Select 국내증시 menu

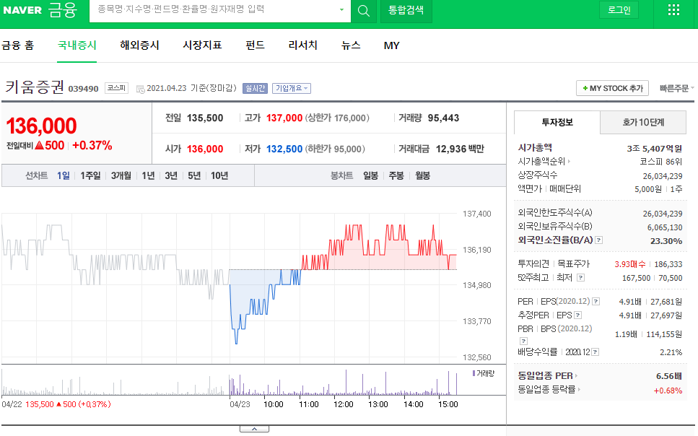click(77, 45)
